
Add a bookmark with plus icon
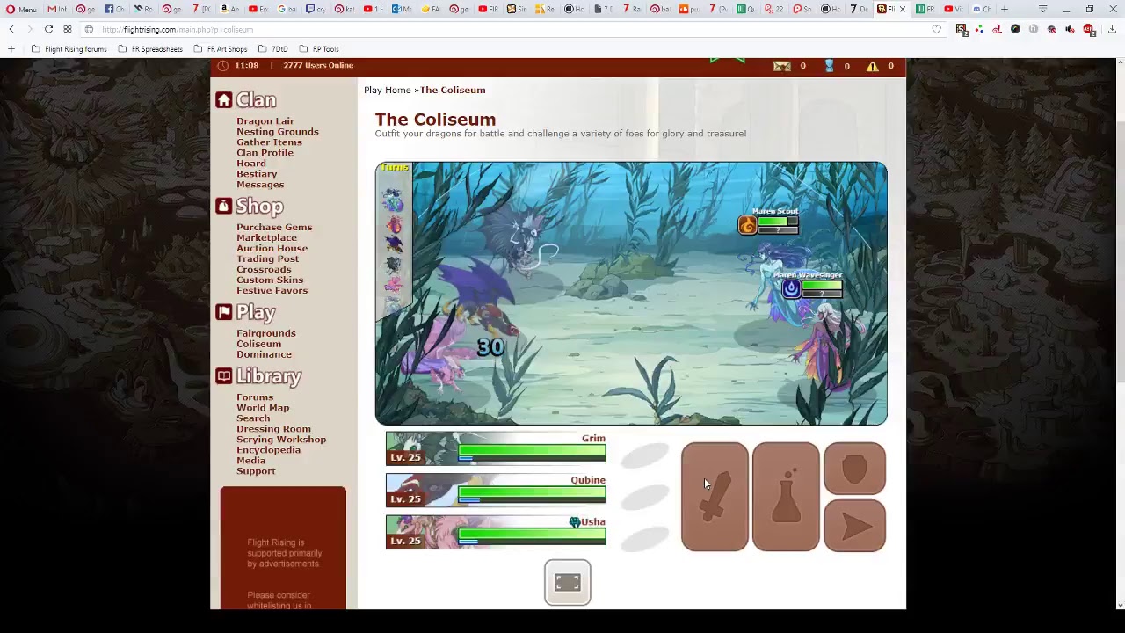11,49
